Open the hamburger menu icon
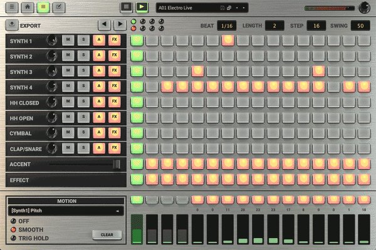Screen dimensions: 376x250 pos(12,7)
